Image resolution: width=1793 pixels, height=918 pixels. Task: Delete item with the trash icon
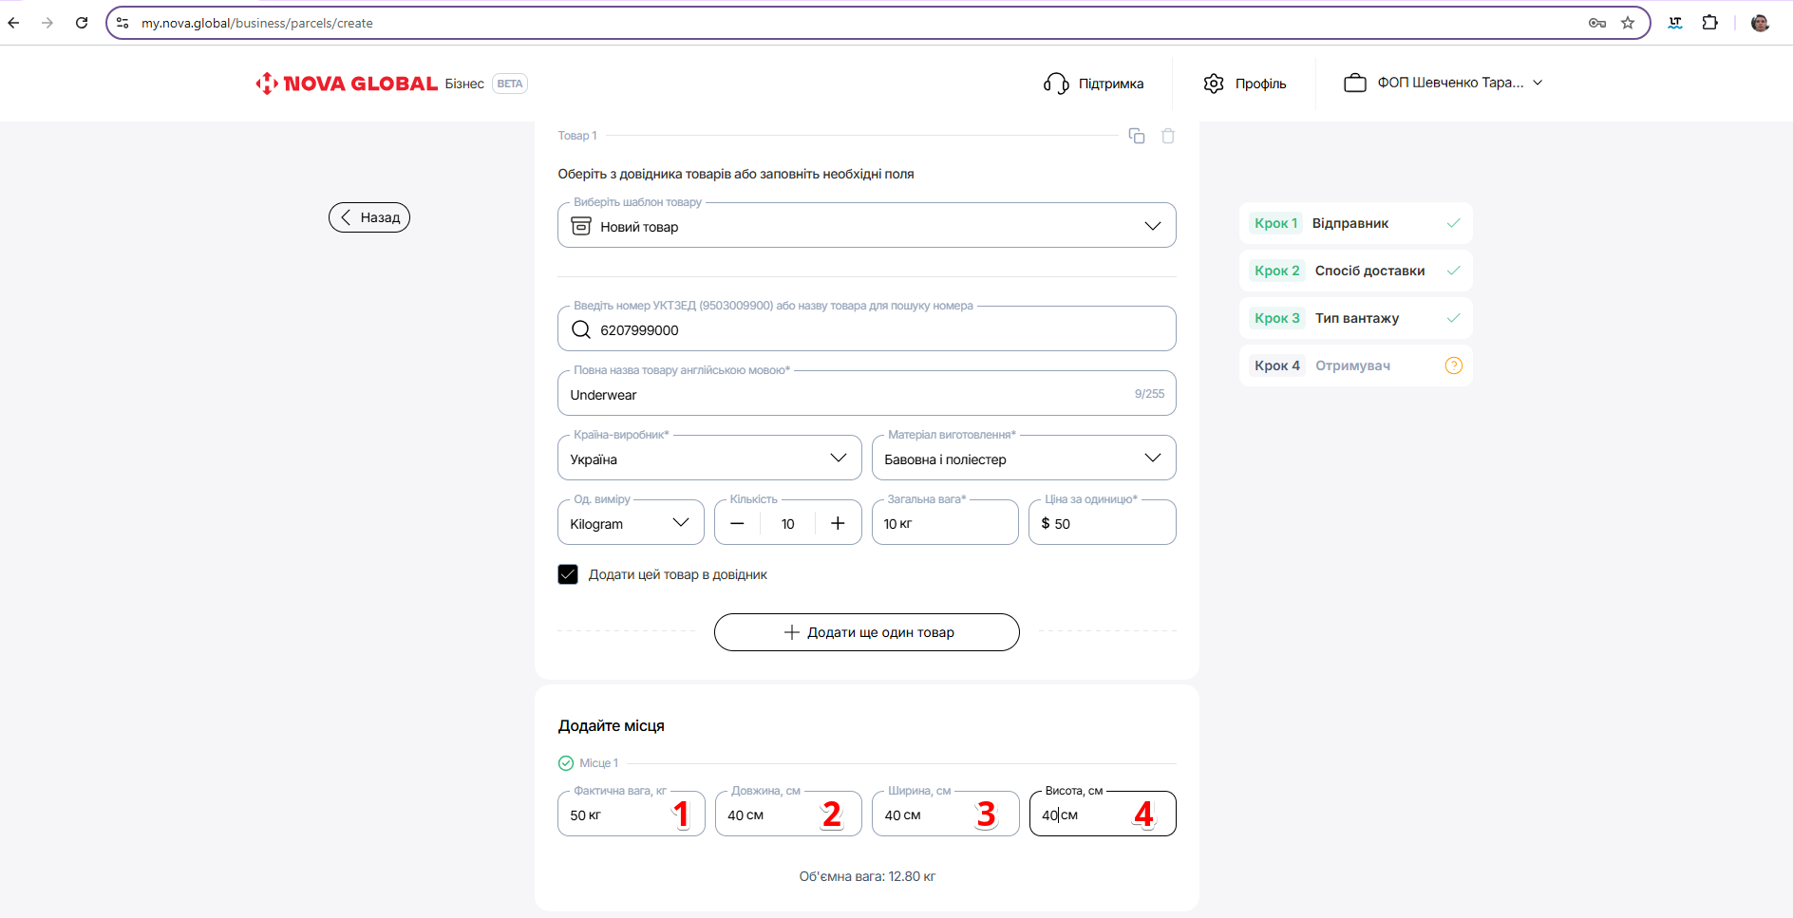pyautogui.click(x=1168, y=136)
